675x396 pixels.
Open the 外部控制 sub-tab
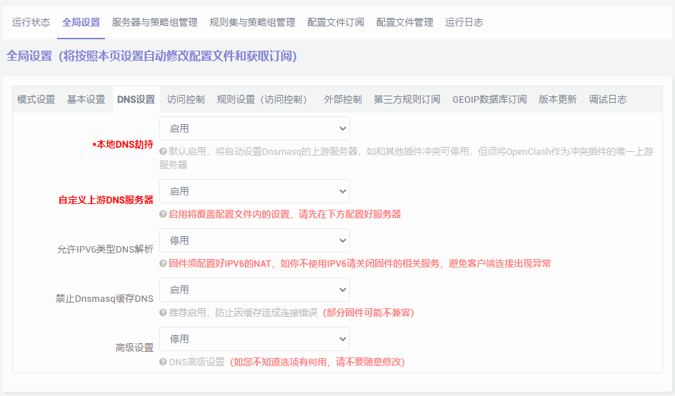tap(343, 99)
